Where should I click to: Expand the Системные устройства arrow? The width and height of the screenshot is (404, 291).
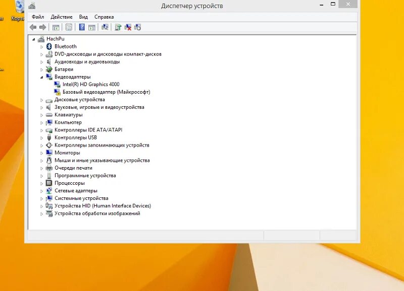pyautogui.click(x=41, y=198)
